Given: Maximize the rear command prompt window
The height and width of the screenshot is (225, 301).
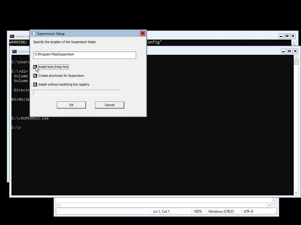Looking at the screenshot, I should tap(287, 36).
